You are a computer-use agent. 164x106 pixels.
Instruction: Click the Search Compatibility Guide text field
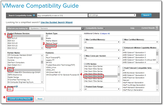pyautogui.click(x=62, y=15)
